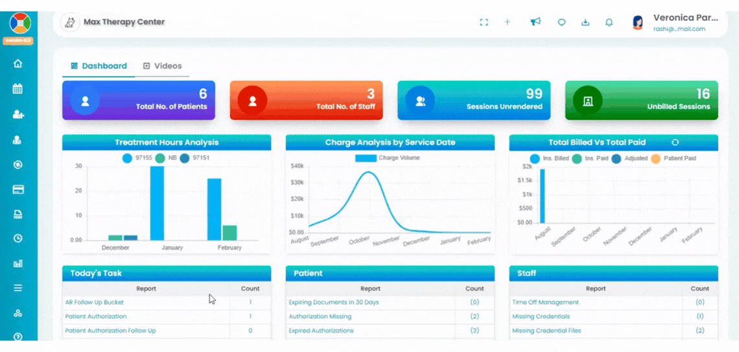
Task: Open Patient Authorization Follow Up link
Action: 110,331
